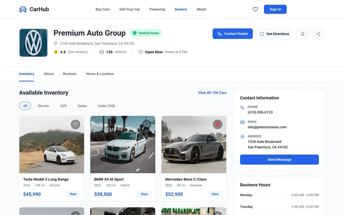This screenshot has height=215, width=344.
Task: Click the star rating icon
Action: [56, 52]
